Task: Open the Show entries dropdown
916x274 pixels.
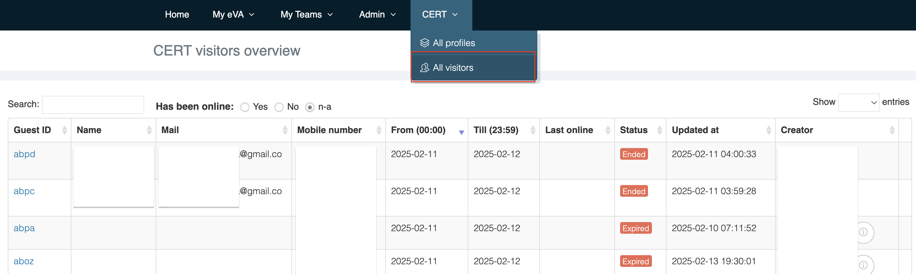Action: point(858,102)
